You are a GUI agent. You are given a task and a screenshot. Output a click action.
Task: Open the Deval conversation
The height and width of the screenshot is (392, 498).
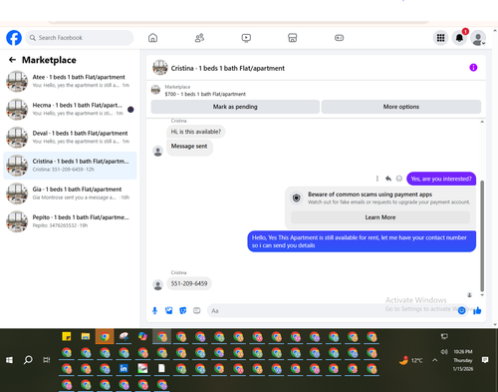coord(70,137)
